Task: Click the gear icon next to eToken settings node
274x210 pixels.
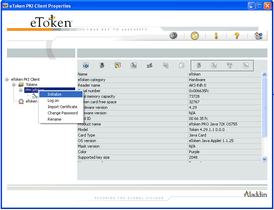Action: coord(21,101)
